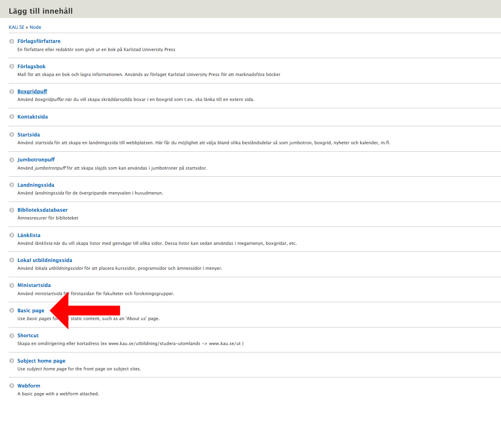501x432 pixels.
Task: Click the arrow icon beside Basic page
Action: pos(12,310)
